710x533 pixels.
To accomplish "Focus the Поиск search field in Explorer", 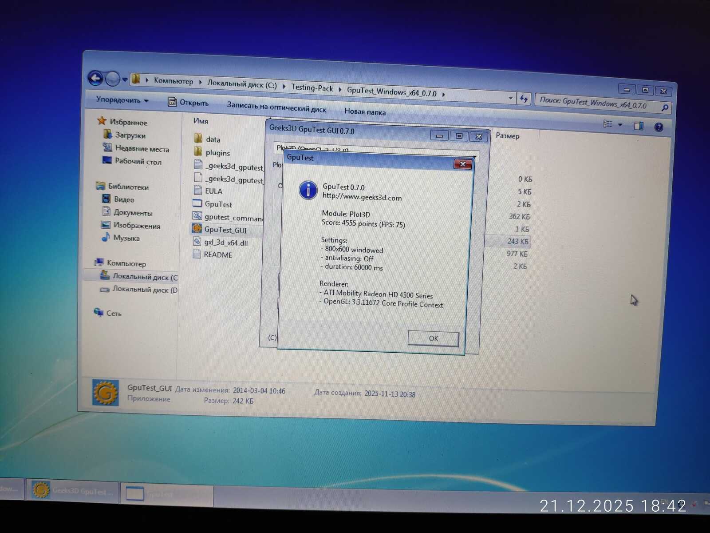I will pos(603,104).
